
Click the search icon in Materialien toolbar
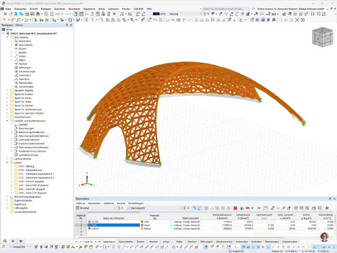[327, 208]
